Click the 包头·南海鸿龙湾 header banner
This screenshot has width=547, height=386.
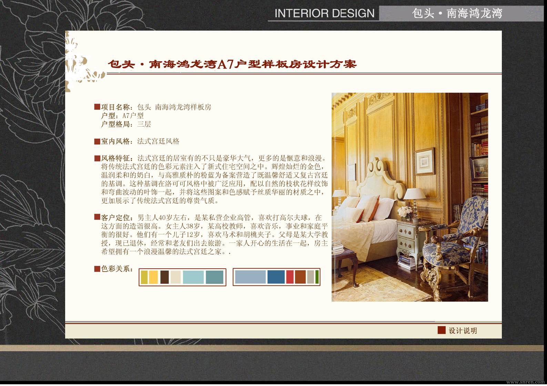pyautogui.click(x=457, y=13)
